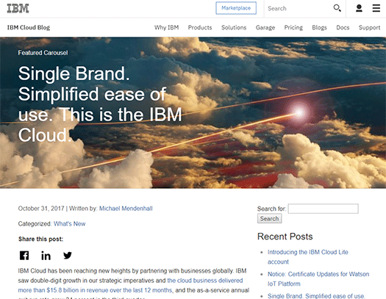Open the user profile icon
Screen dimensions: 386x299
[359, 8]
